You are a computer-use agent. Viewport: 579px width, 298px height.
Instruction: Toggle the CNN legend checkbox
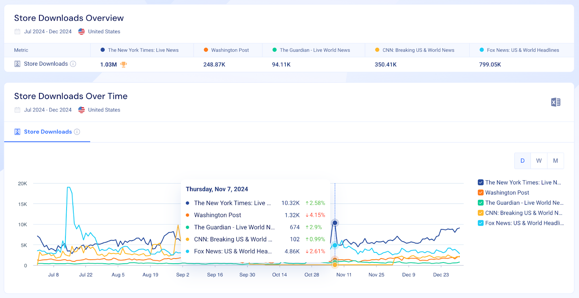point(481,213)
